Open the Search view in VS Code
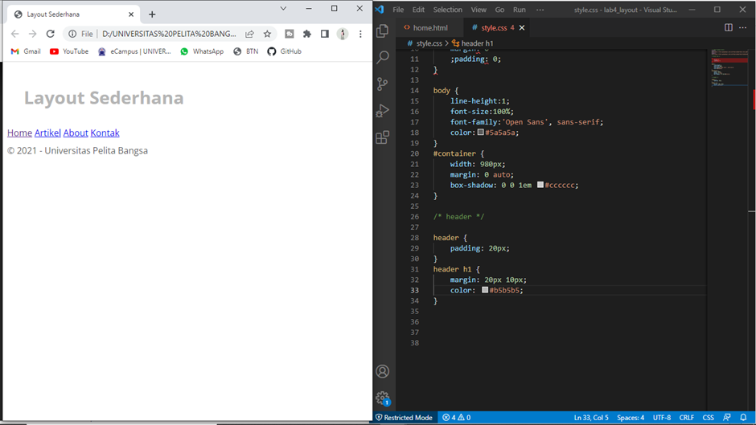This screenshot has height=425, width=756. coord(382,57)
